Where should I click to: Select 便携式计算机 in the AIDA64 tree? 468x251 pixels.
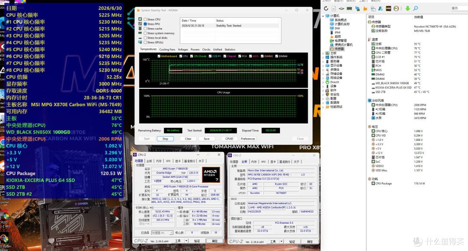click(x=344, y=45)
